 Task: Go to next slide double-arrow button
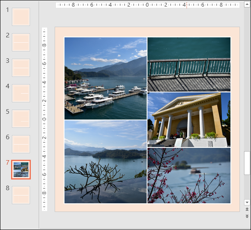click(x=247, y=216)
